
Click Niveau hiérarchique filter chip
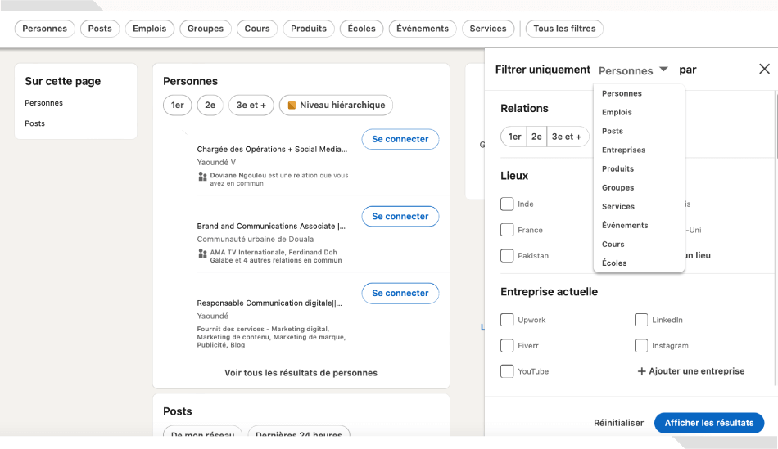(x=336, y=105)
